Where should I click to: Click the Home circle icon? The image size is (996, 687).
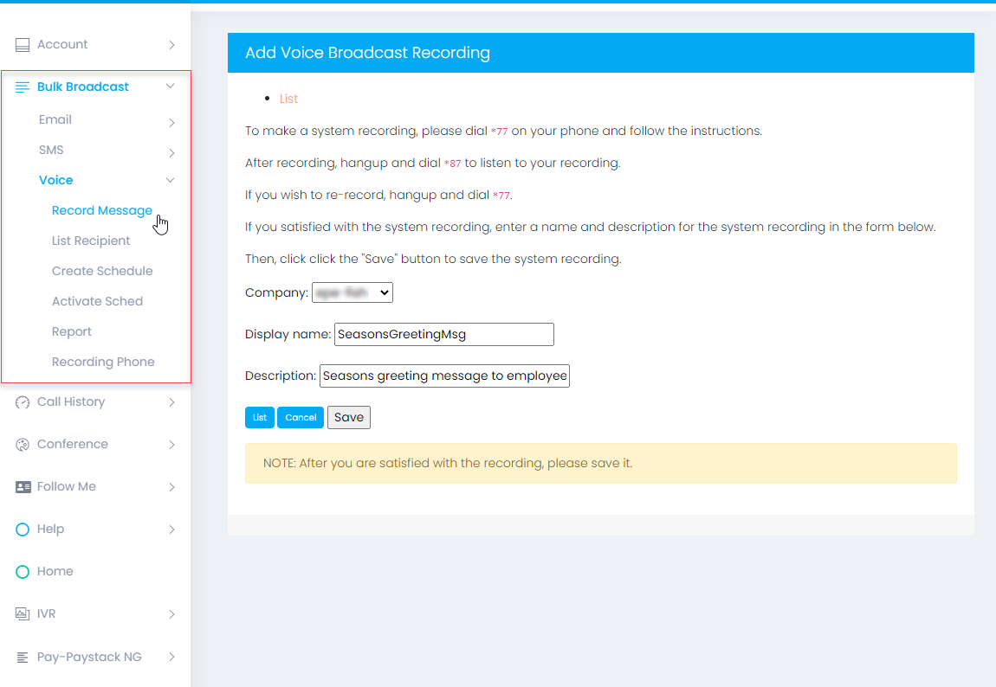tap(21, 571)
